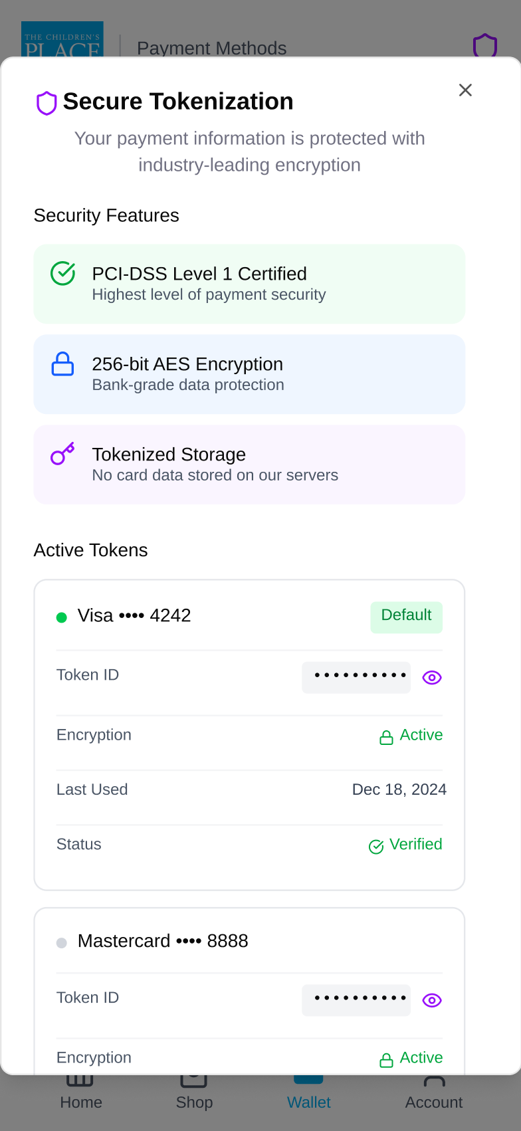
Task: Click the Visa Encryption Active lock icon
Action: (386, 738)
